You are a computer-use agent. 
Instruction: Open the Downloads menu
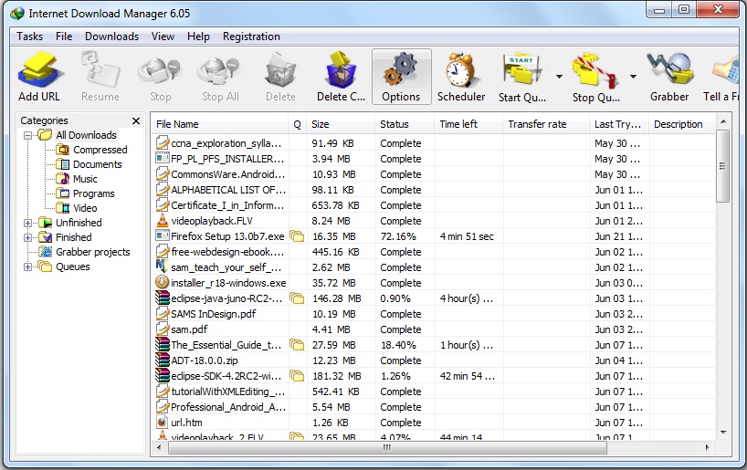coord(112,37)
